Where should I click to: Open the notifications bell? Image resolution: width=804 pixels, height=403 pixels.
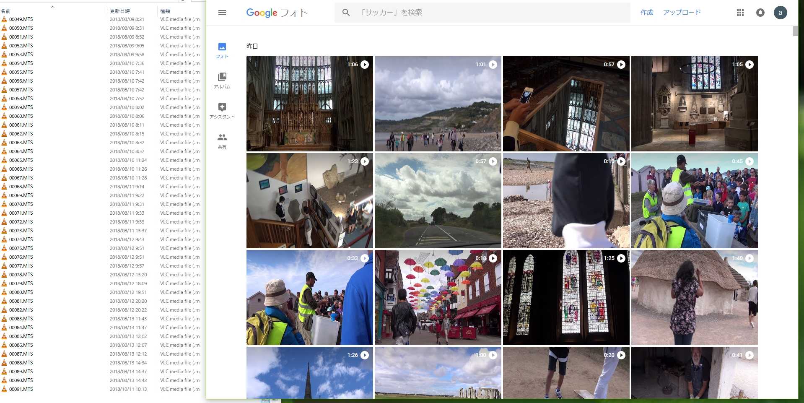click(x=760, y=13)
